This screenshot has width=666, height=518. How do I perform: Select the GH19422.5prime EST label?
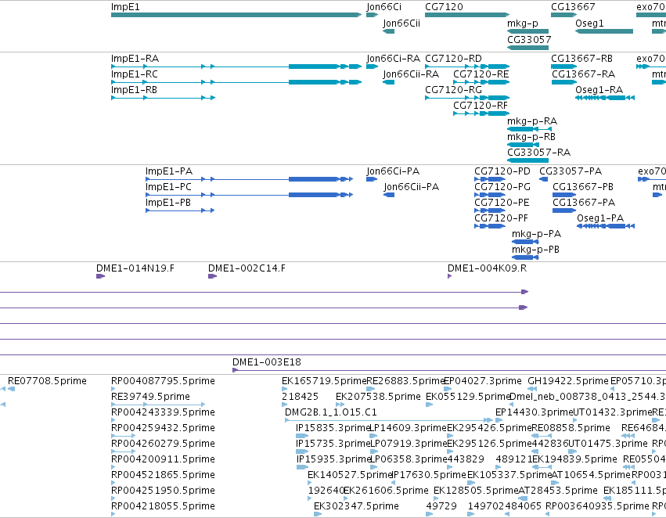tap(568, 381)
